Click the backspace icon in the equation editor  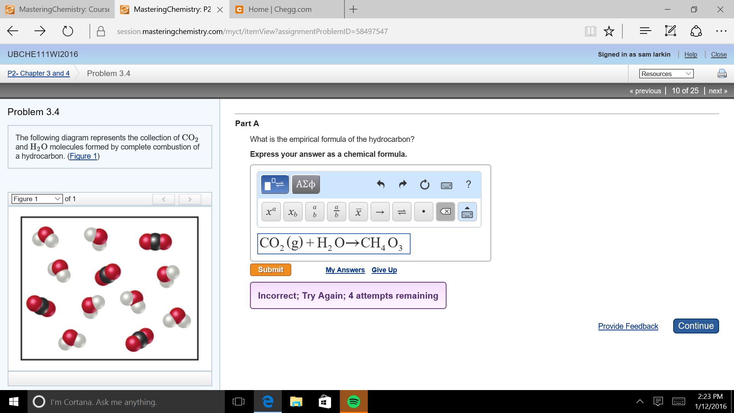pyautogui.click(x=445, y=211)
